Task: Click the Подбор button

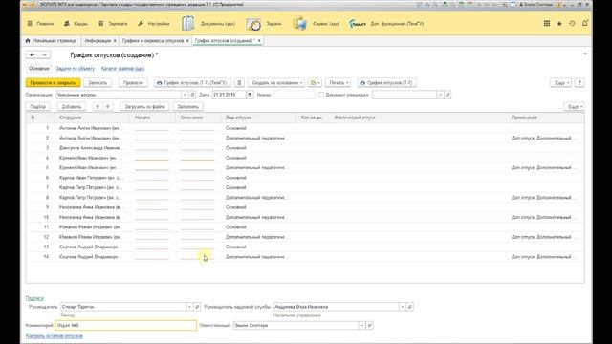Action: 38,106
